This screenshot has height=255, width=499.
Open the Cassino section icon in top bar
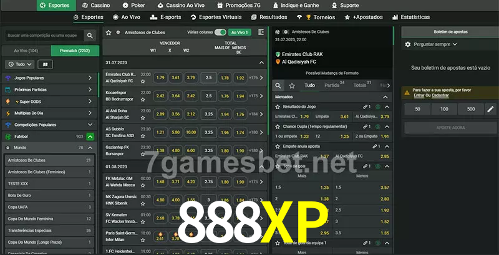tap(85, 6)
